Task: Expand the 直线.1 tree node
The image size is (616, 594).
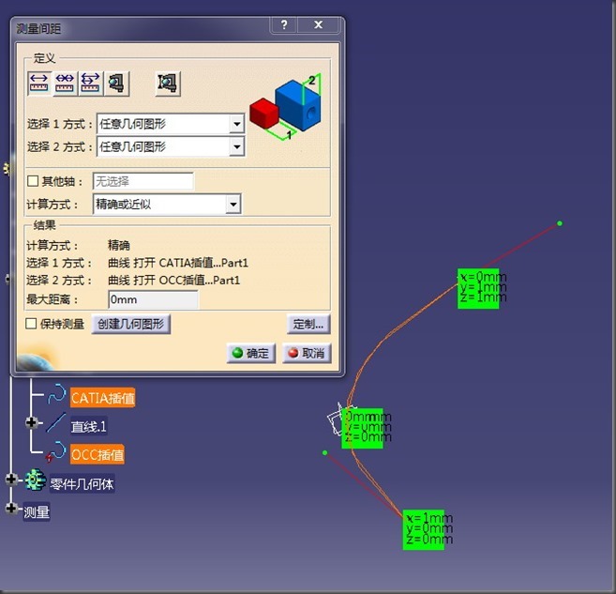Action: coord(32,423)
